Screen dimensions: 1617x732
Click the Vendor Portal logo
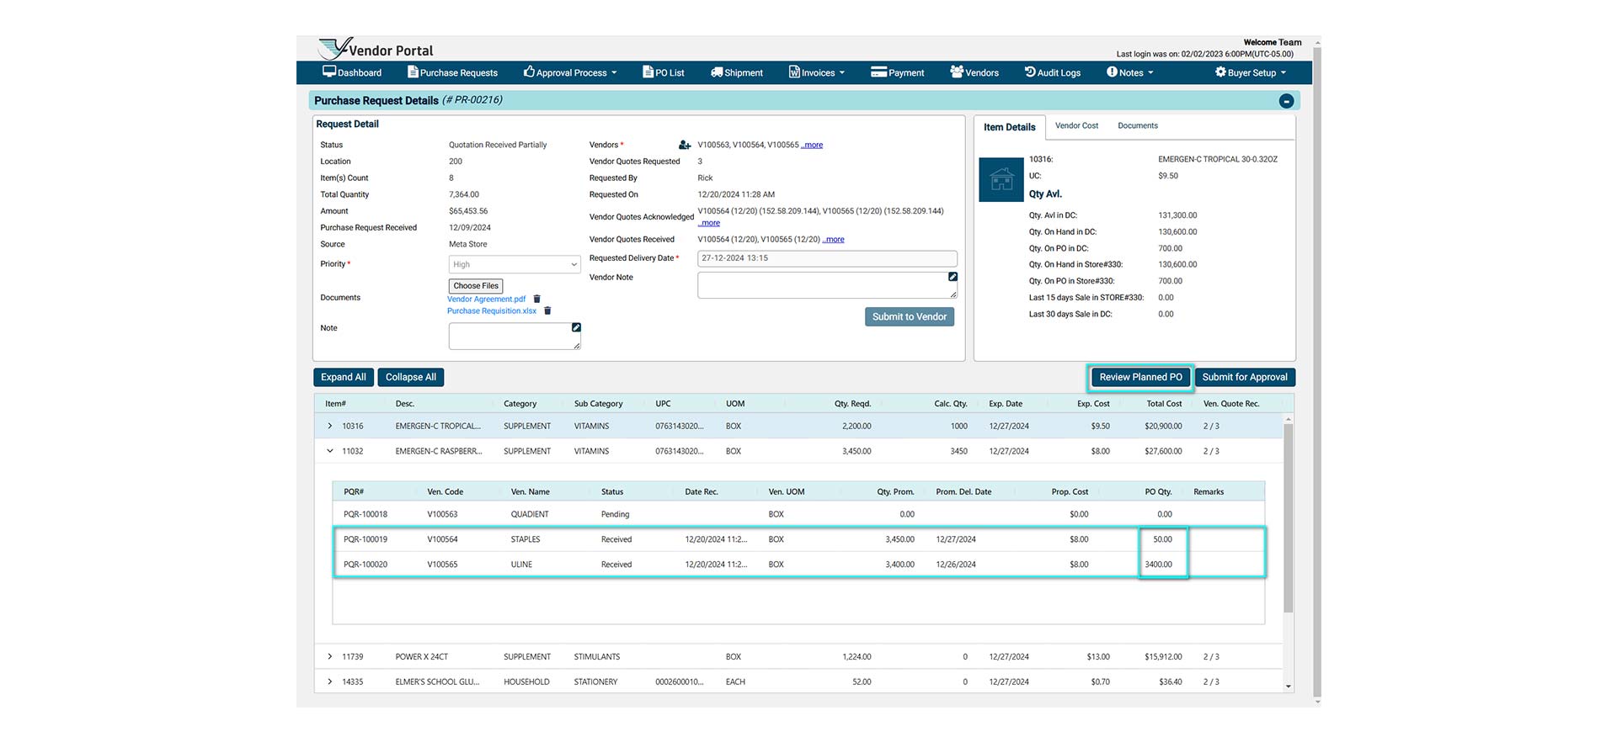pos(376,49)
